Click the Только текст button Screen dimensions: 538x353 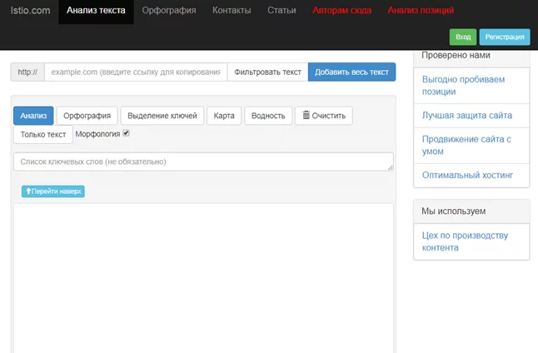42,135
